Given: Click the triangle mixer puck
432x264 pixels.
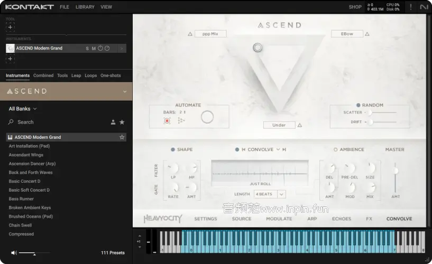Looking at the screenshot, I should click(x=258, y=48).
